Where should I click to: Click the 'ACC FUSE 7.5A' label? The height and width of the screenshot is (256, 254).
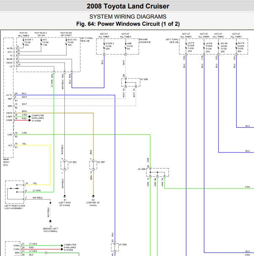(45, 42)
